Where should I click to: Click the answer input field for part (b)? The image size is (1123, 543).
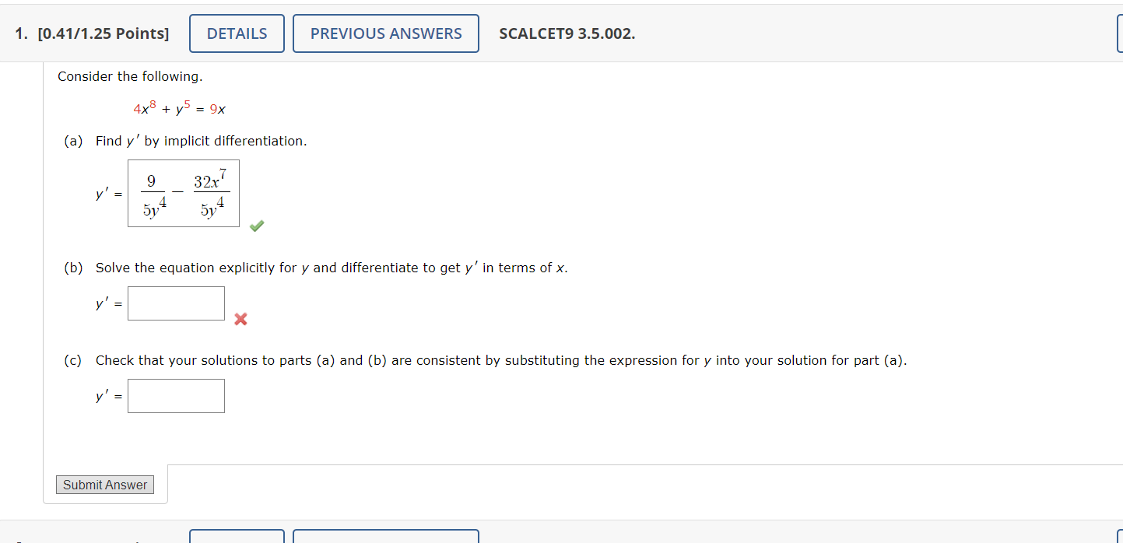coord(176,303)
